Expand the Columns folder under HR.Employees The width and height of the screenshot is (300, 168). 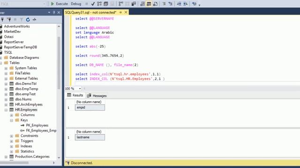pos(11,115)
